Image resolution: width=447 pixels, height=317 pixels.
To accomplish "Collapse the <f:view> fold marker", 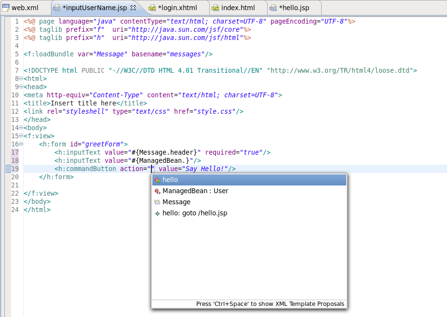I will coord(20,136).
